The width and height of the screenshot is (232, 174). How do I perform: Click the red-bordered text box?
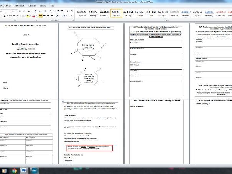point(89,148)
